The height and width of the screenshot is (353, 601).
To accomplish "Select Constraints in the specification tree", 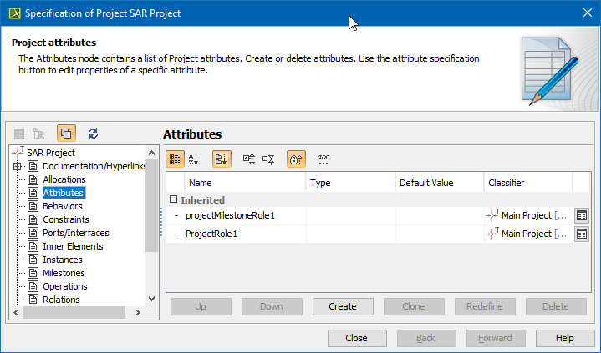I will (x=65, y=219).
